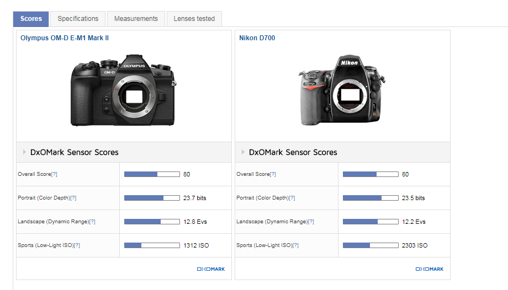The height and width of the screenshot is (290, 508).
Task: Open the Measurements tab
Action: [136, 19]
